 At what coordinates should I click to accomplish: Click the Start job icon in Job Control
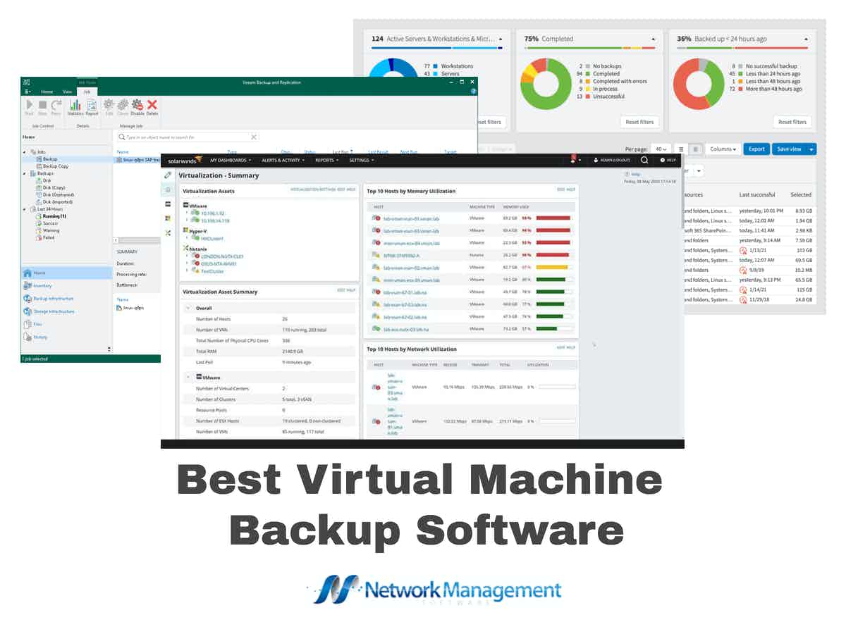(29, 104)
